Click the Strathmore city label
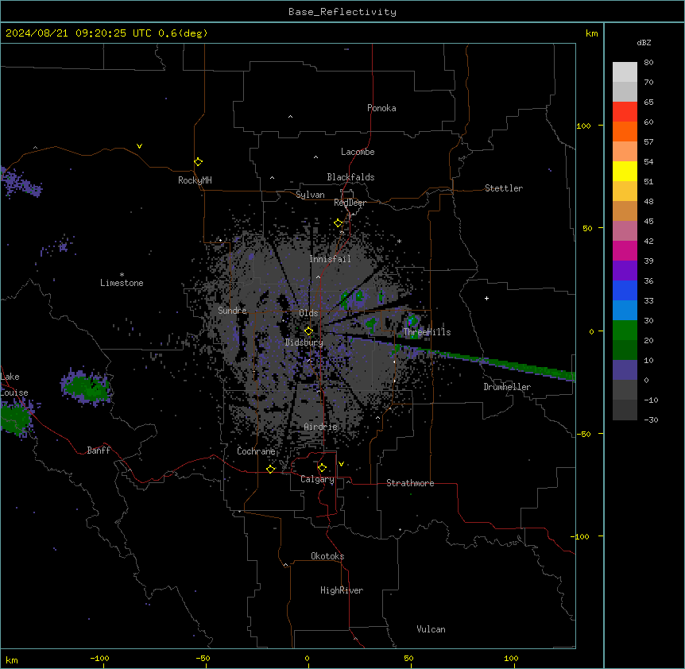 pos(410,483)
